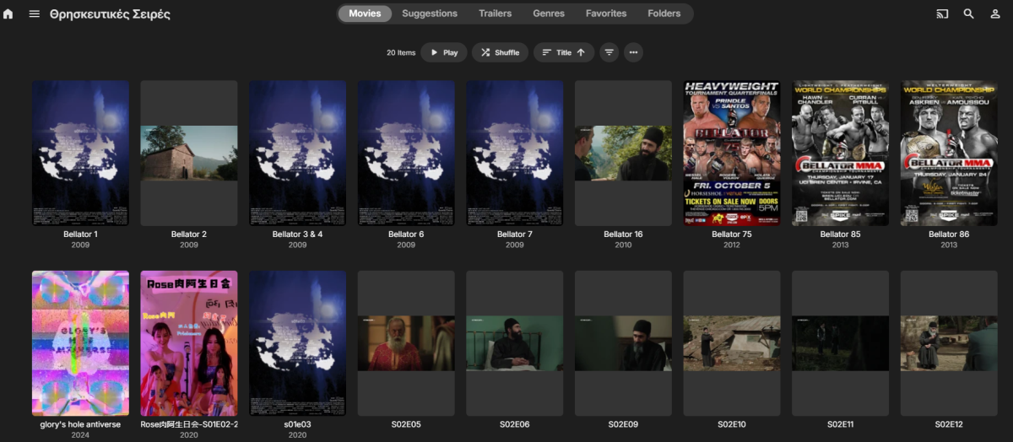Open the Cast to device icon
Viewport: 1013px width, 442px height.
(x=942, y=14)
